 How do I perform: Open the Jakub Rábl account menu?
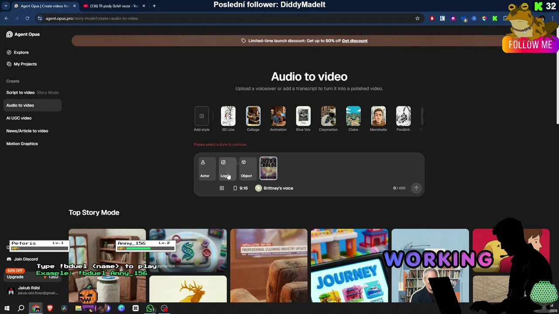pos(31,290)
